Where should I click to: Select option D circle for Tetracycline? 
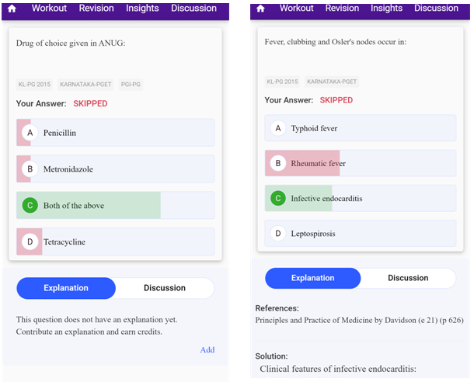coord(30,241)
